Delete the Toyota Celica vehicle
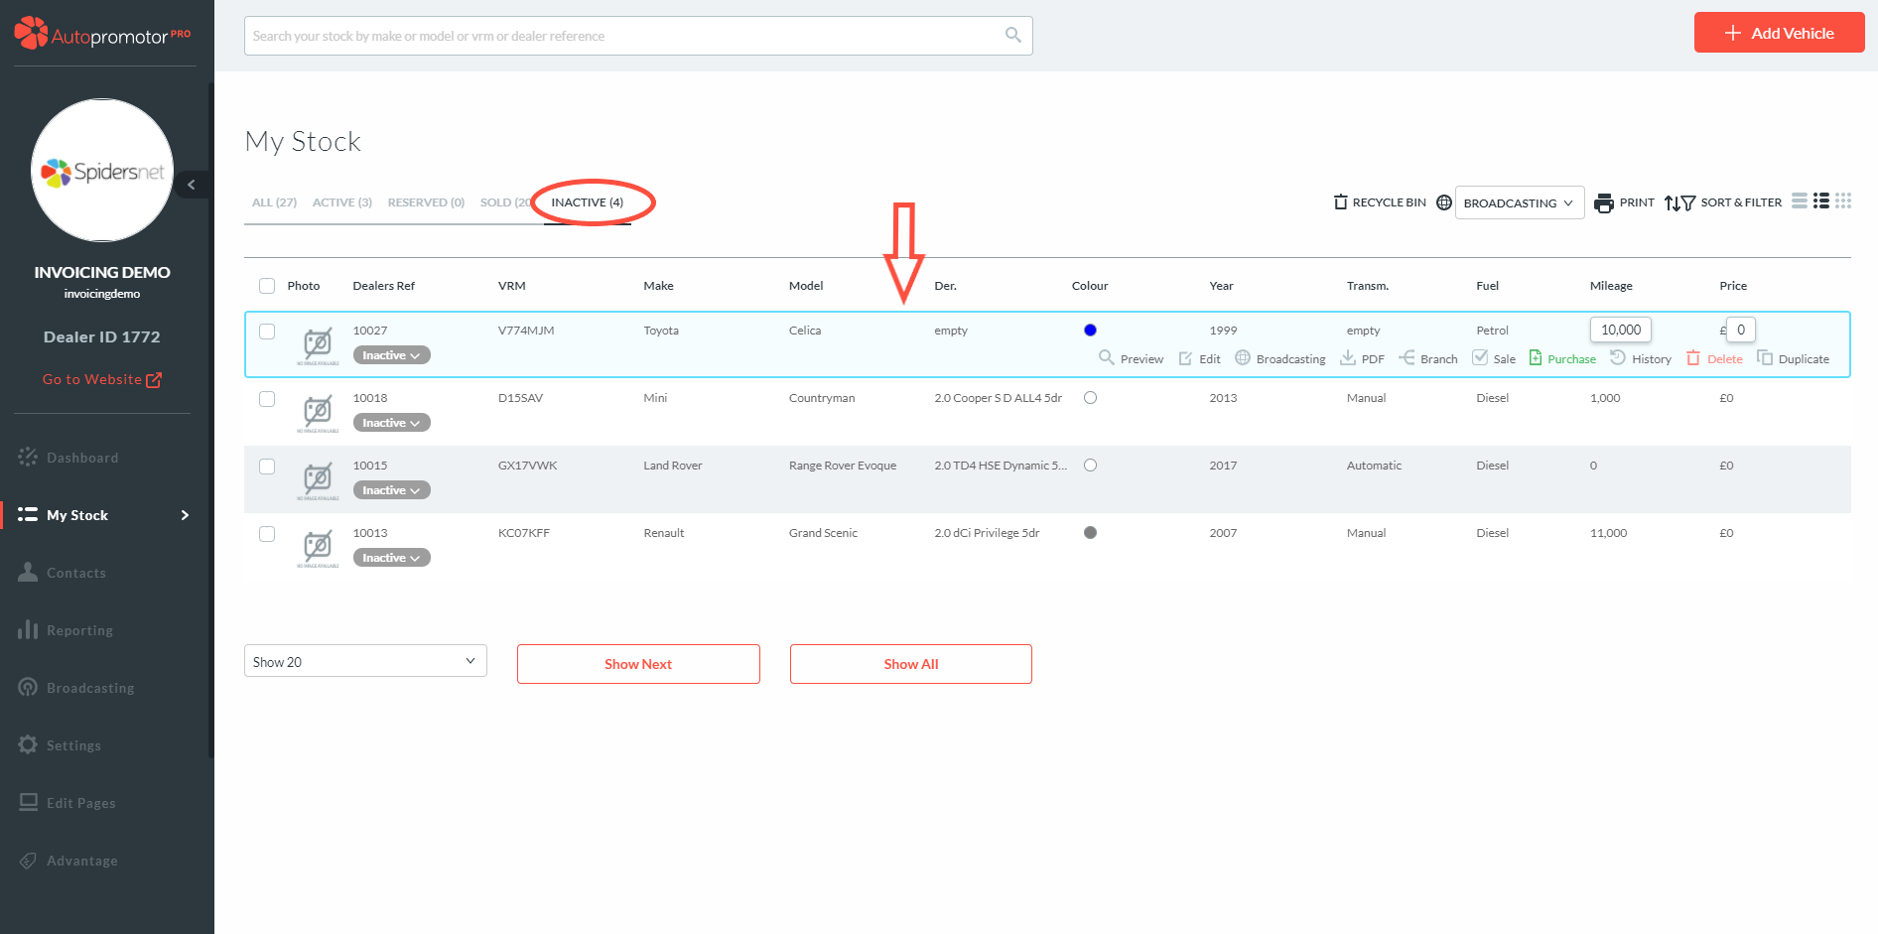The image size is (1878, 934). click(x=1714, y=358)
